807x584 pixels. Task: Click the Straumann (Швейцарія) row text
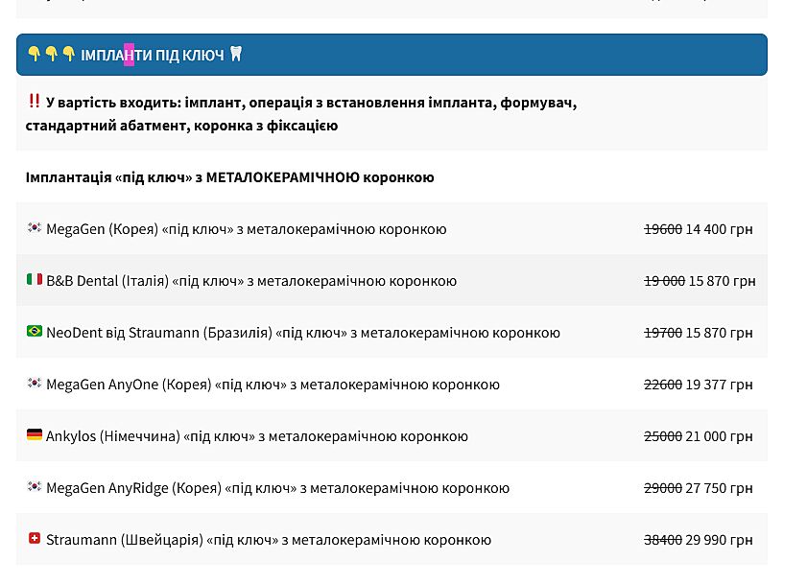click(269, 540)
